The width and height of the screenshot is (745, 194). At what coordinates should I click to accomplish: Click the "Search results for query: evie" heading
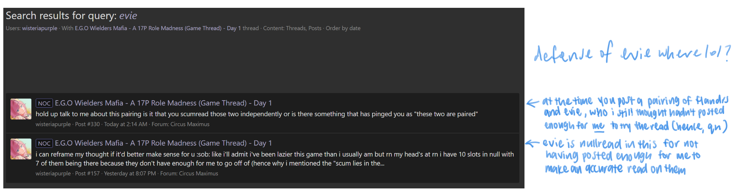click(71, 16)
